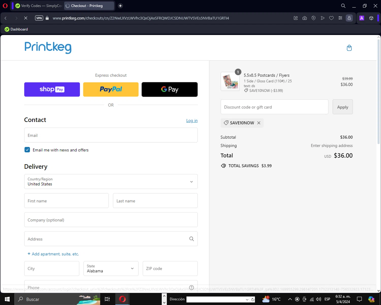The width and height of the screenshot is (381, 305).
Task: Click the ZIP code field
Action: [170, 268]
